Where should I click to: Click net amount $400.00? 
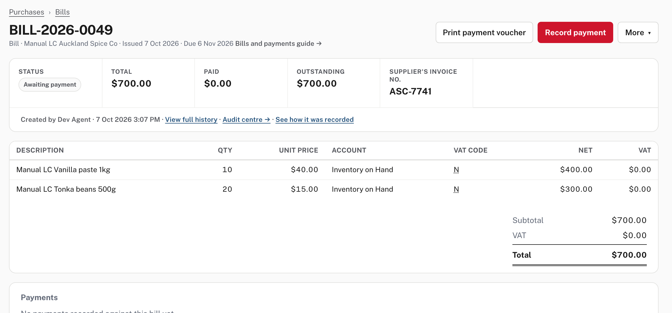pos(576,170)
